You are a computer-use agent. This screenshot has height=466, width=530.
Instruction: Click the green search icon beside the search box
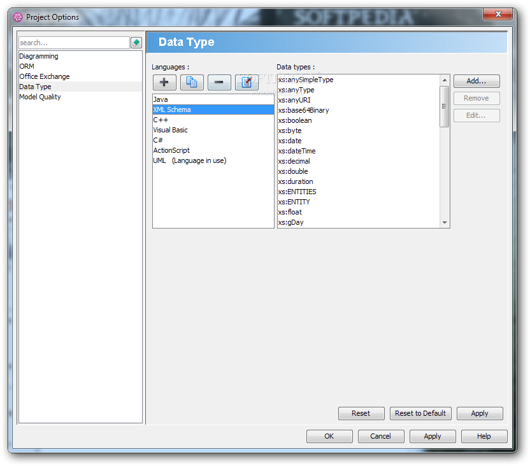point(136,43)
